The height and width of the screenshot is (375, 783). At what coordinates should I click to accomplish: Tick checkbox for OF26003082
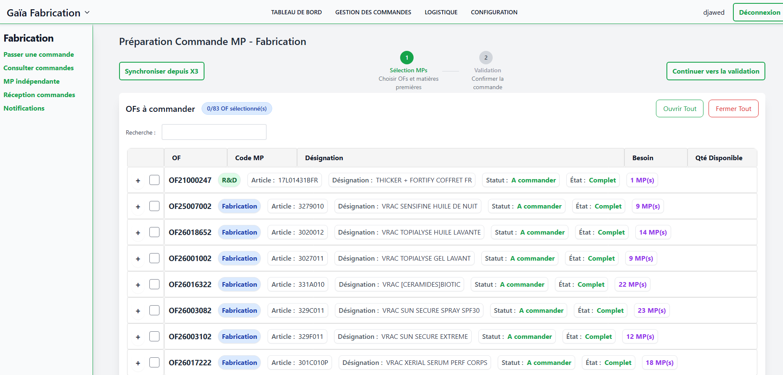(x=154, y=310)
